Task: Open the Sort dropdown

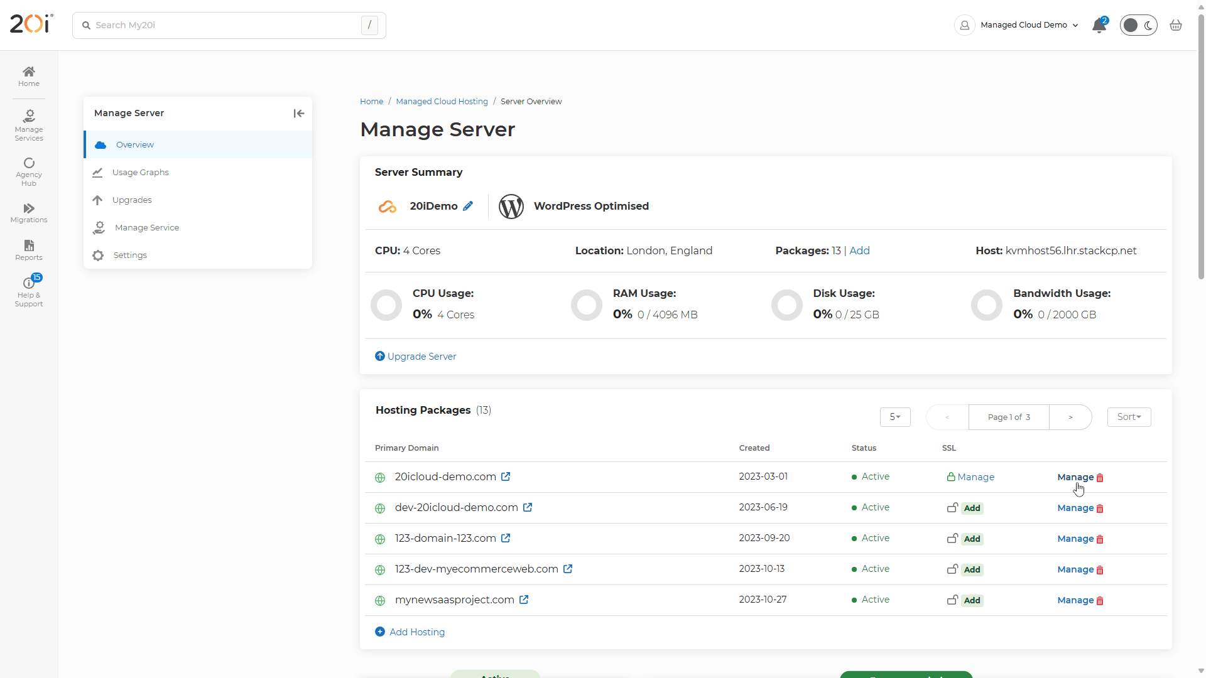Action: tap(1129, 417)
